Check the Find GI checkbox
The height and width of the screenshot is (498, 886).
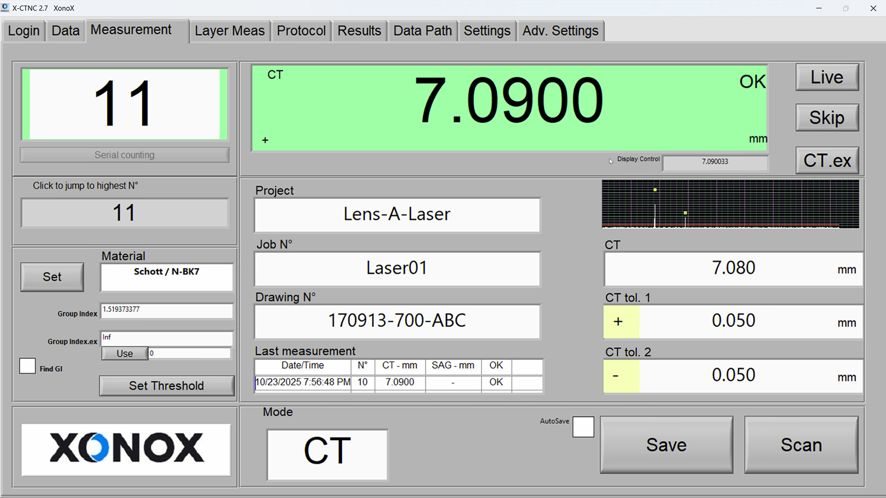(x=28, y=366)
